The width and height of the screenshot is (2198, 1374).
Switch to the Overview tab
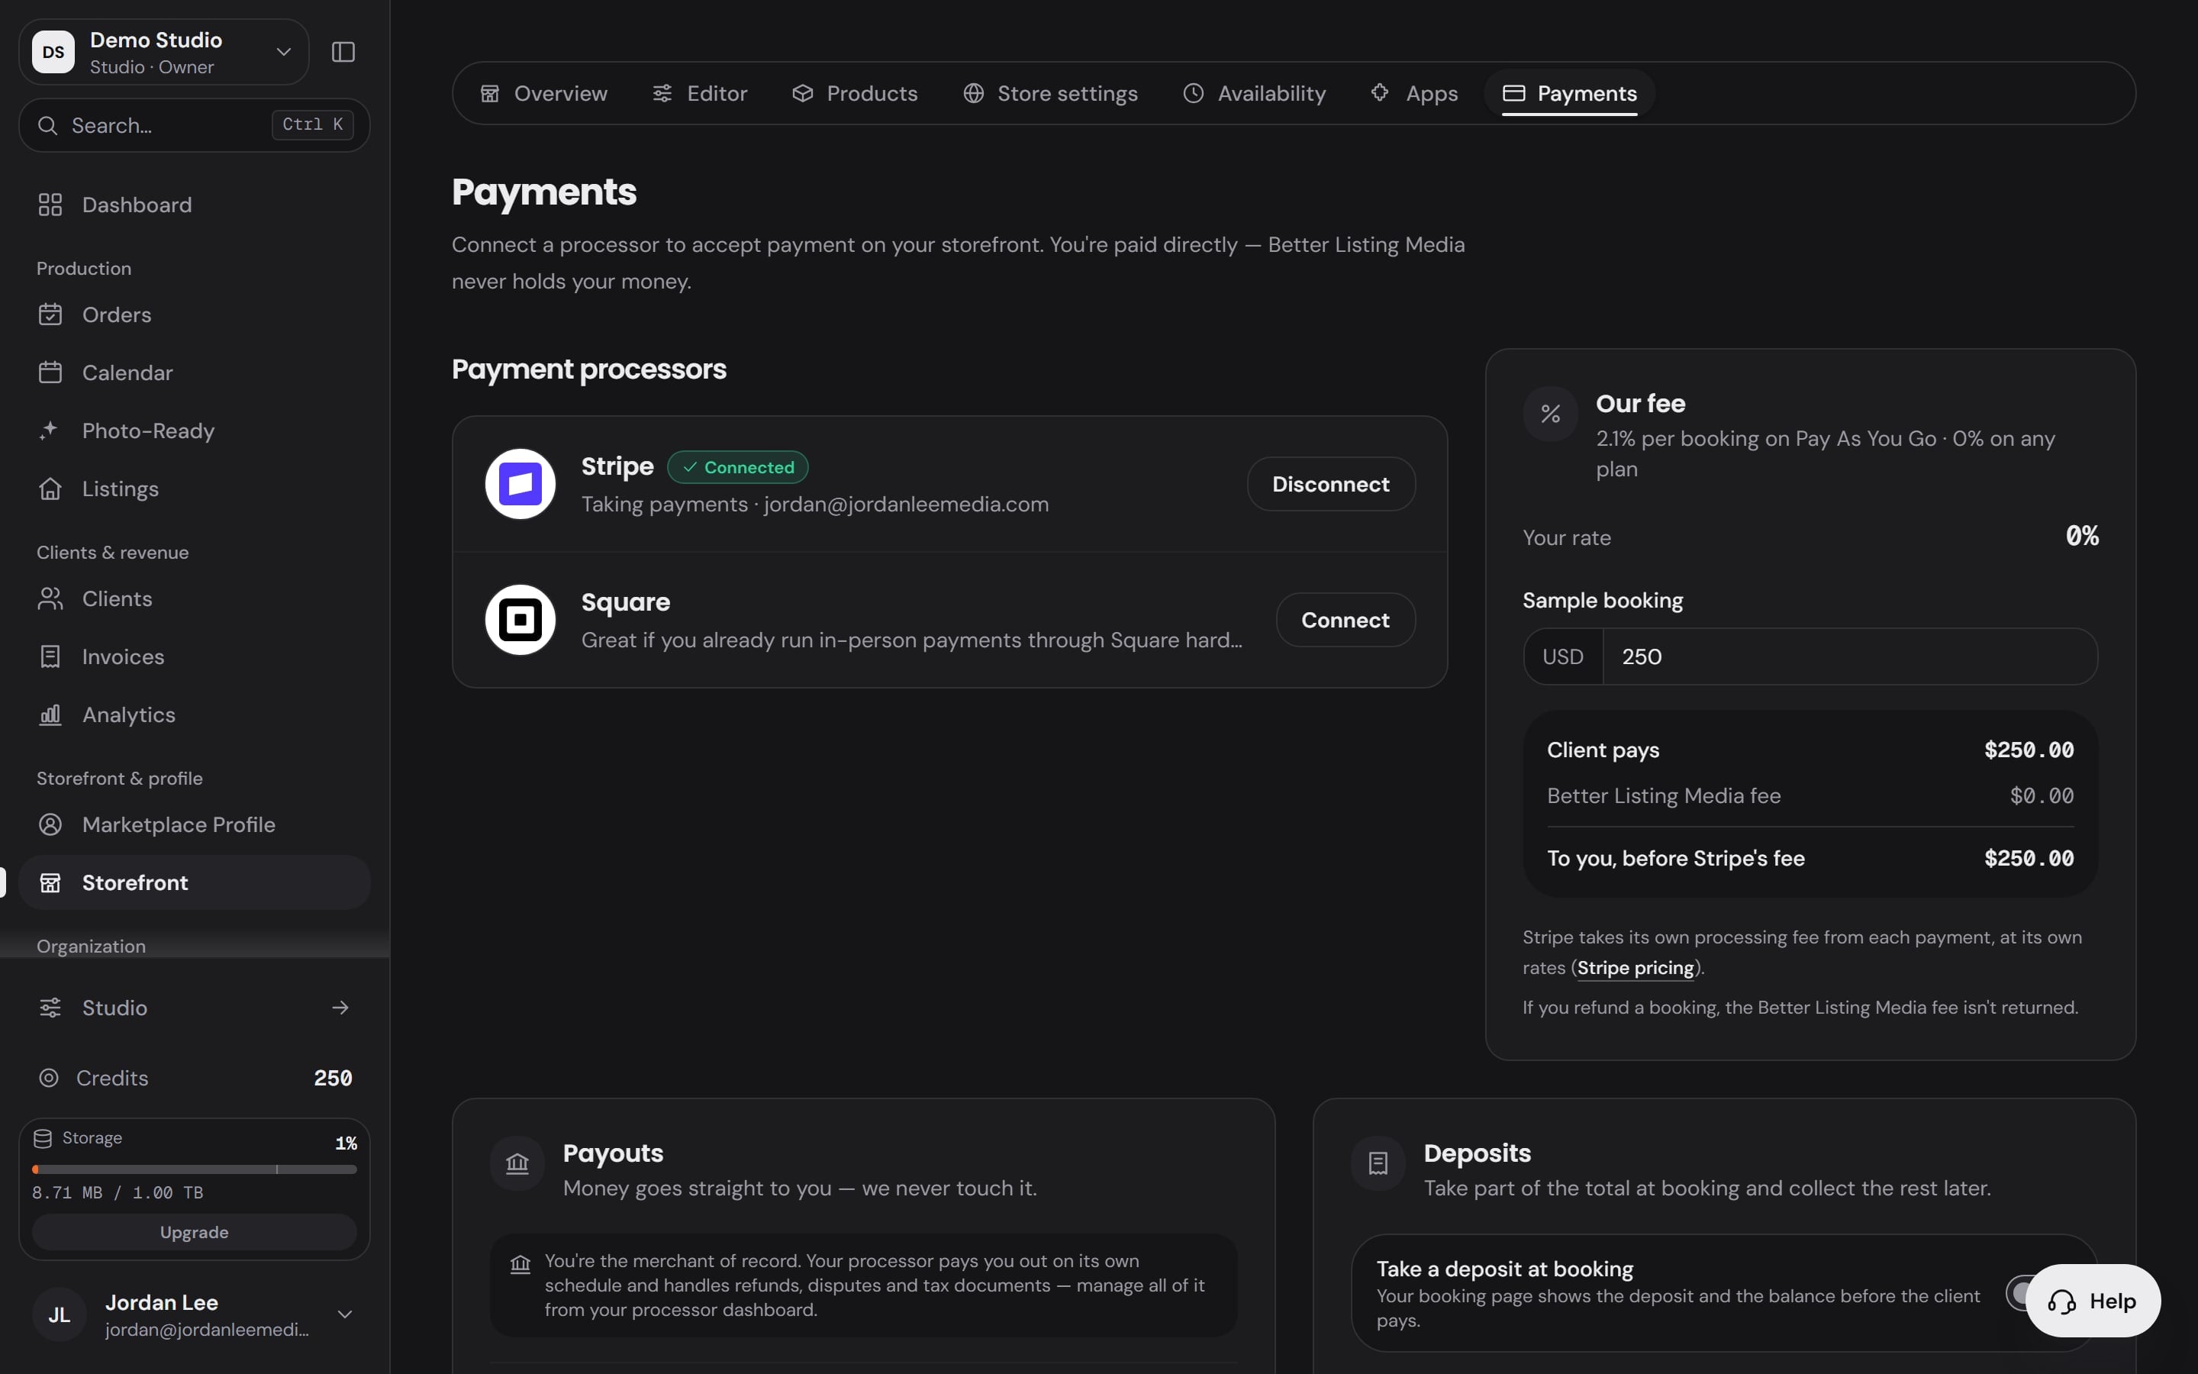click(x=544, y=94)
